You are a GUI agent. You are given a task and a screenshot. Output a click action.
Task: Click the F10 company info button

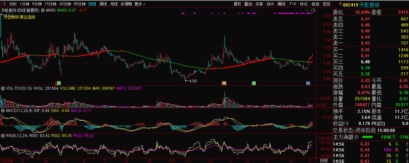(x=292, y=4)
